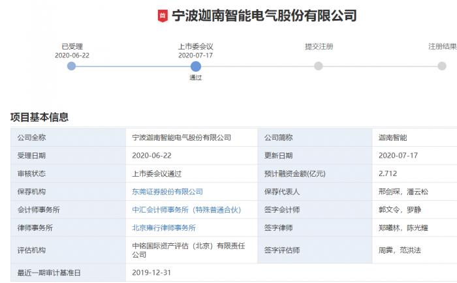Click the 注册结果 timeline step circle
The image size is (457, 283).
(x=442, y=66)
